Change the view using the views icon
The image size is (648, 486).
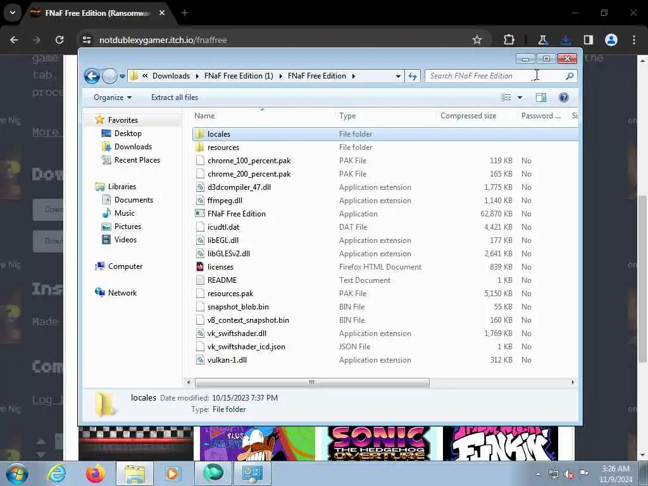pyautogui.click(x=506, y=97)
